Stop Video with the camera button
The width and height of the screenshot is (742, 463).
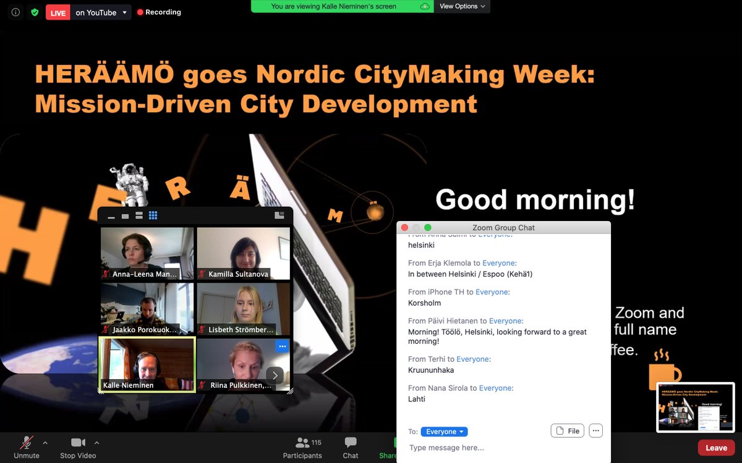pyautogui.click(x=78, y=447)
